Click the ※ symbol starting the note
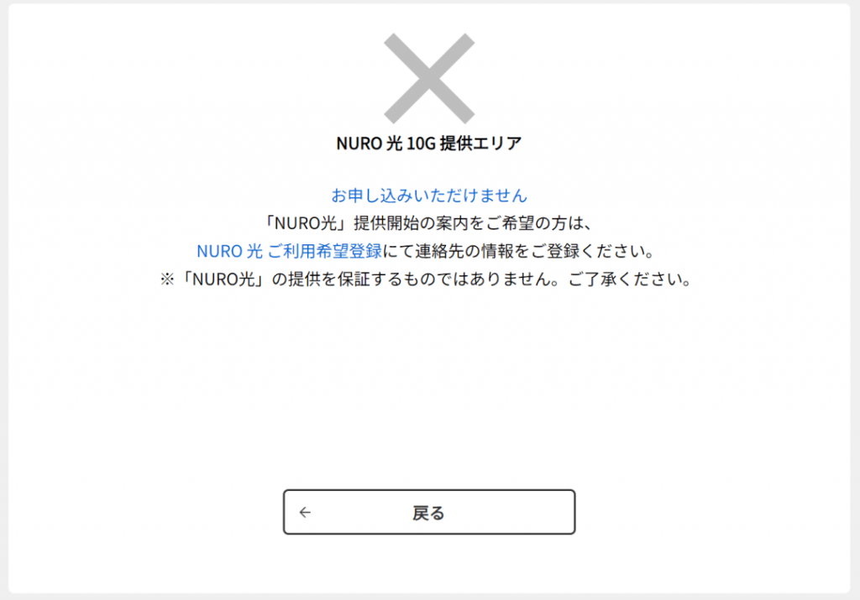This screenshot has width=860, height=600. coord(167,279)
